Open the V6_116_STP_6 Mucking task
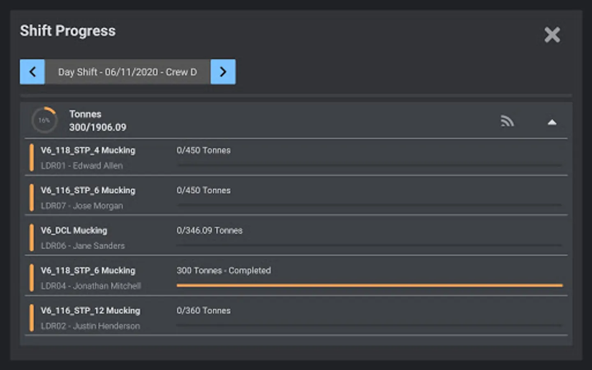Screen dimensions: 592x370 [x=88, y=190]
